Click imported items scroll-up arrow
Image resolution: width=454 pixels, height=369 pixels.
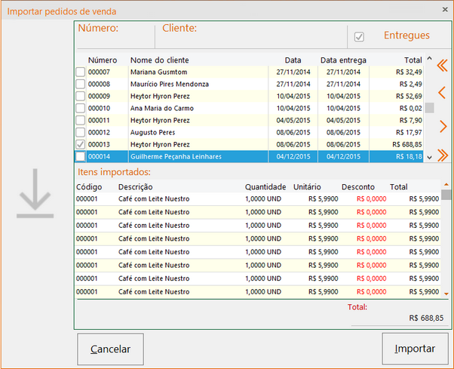[x=446, y=184]
